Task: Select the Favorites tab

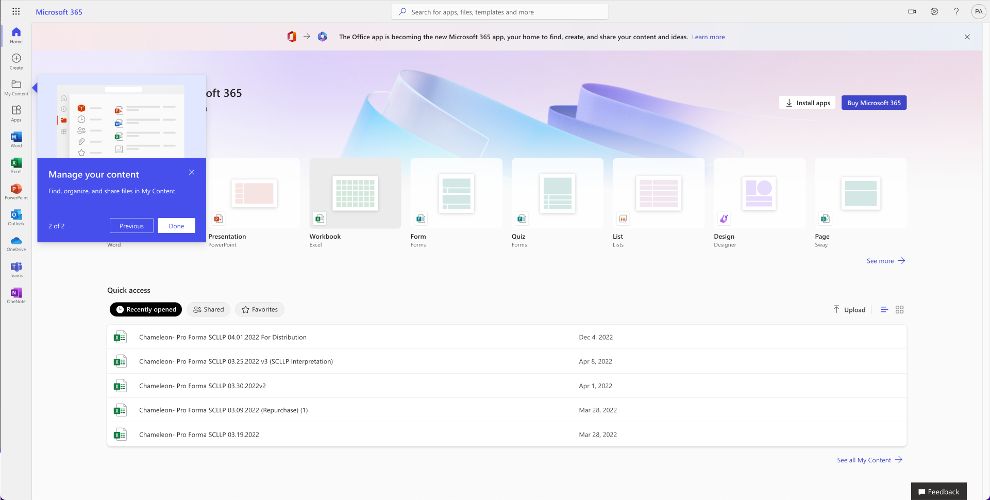Action: tap(260, 309)
